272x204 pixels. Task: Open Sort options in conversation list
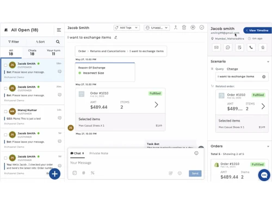pyautogui.click(x=40, y=42)
